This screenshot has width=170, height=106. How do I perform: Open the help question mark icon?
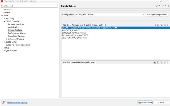pos(3,102)
